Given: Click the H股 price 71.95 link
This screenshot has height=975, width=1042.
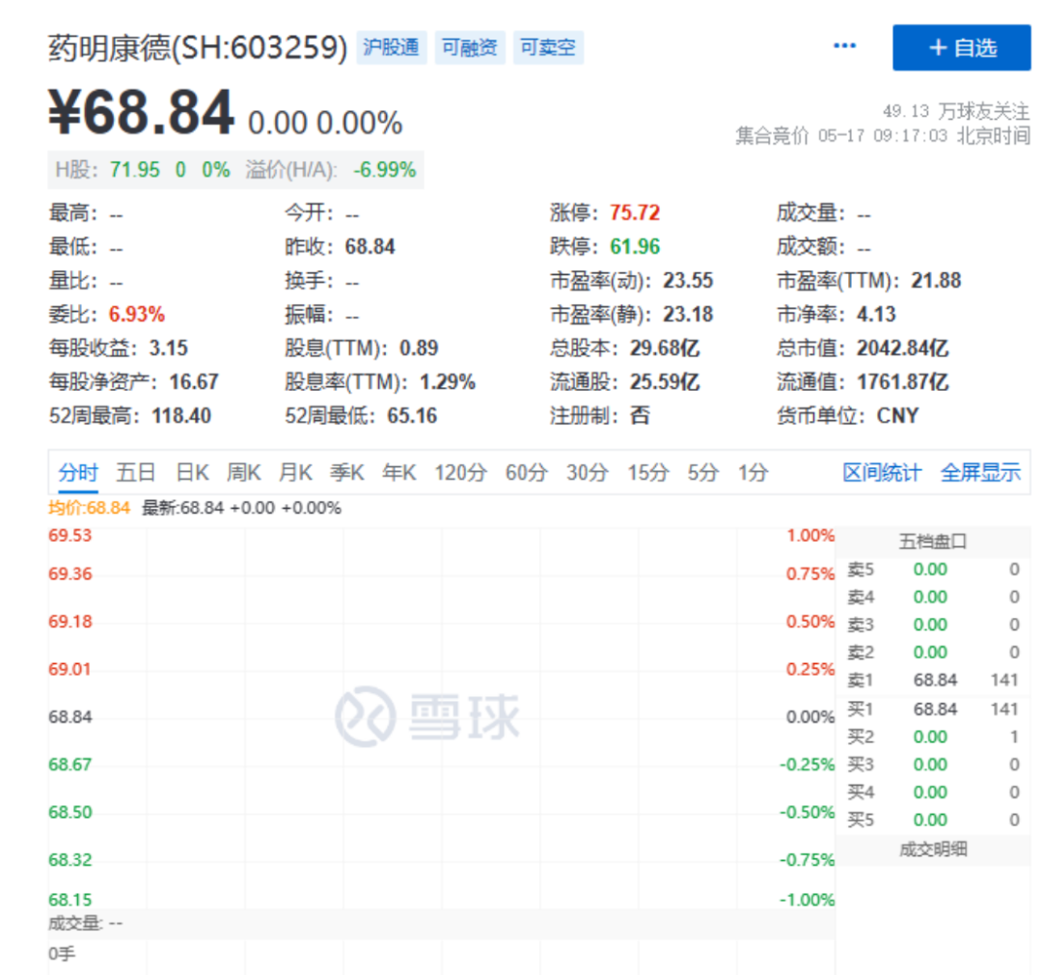Looking at the screenshot, I should (135, 170).
